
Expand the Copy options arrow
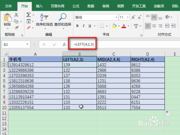pos(21,22)
